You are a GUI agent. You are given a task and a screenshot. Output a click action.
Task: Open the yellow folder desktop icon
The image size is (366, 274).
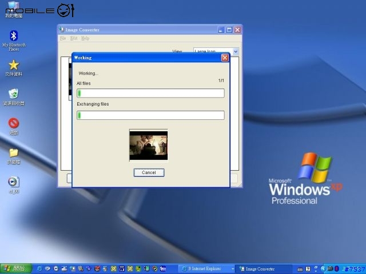tap(14, 156)
